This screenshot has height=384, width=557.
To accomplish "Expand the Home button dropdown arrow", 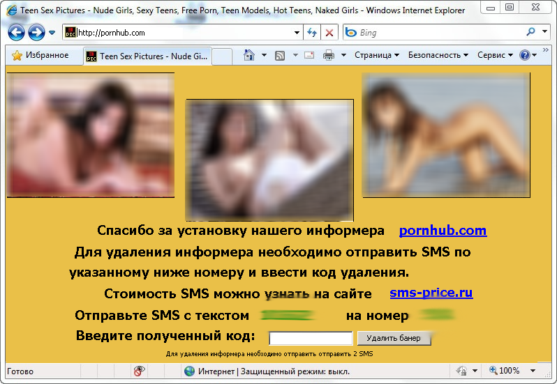I will [264, 55].
